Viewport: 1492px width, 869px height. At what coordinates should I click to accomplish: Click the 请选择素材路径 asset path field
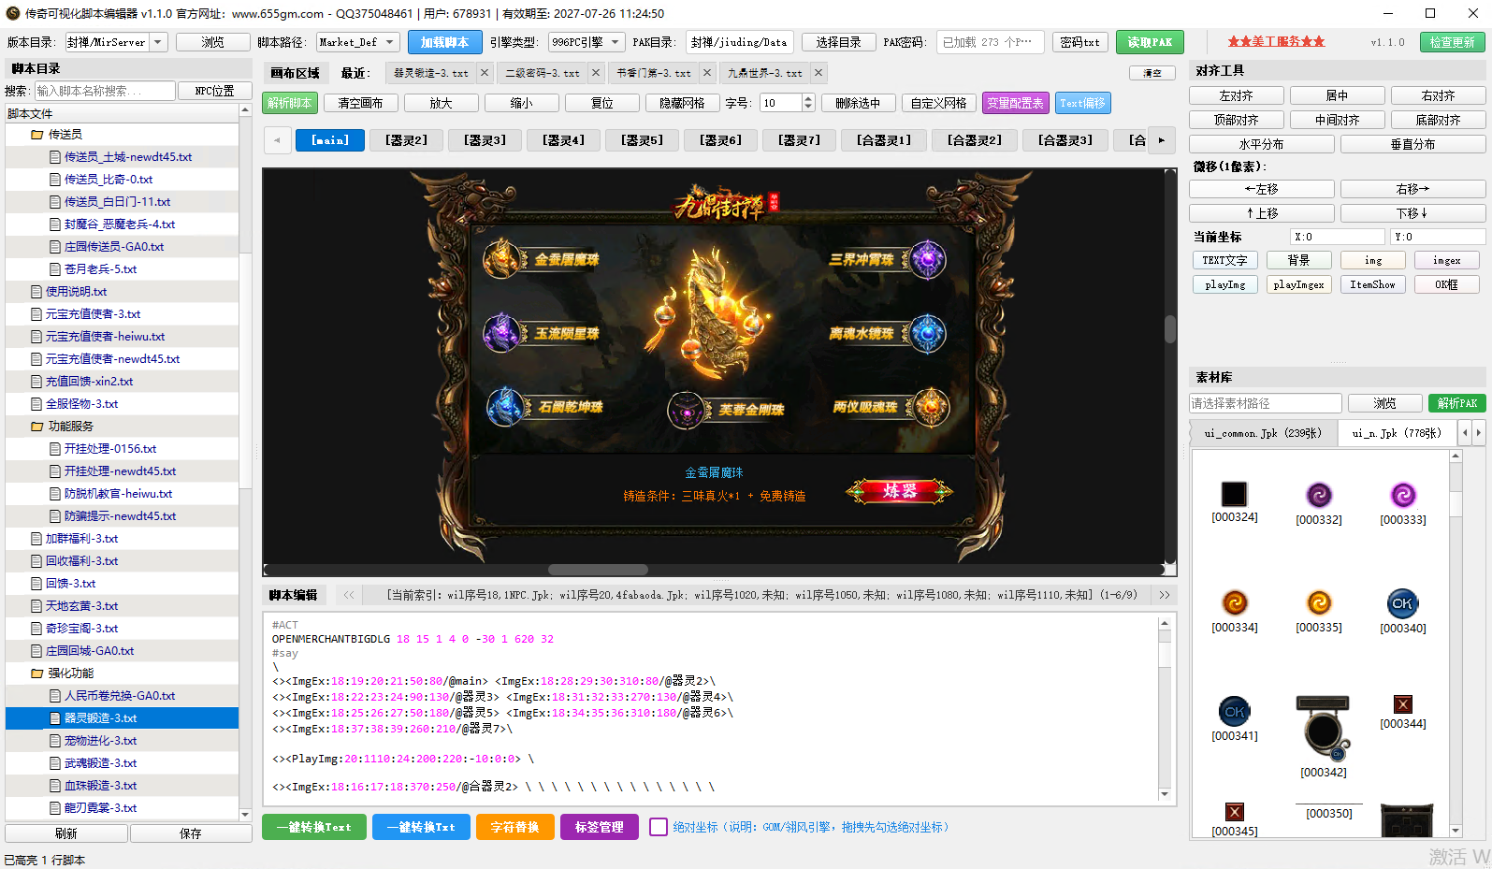coord(1266,403)
